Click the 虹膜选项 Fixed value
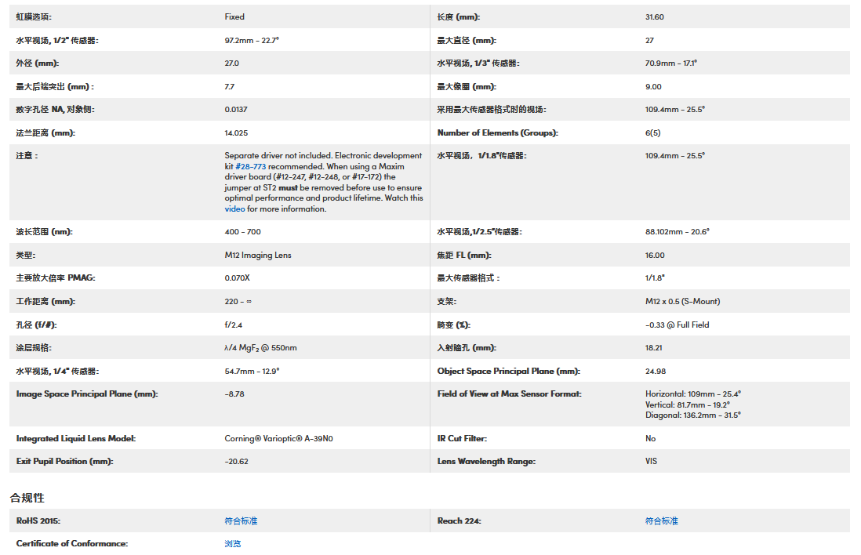 click(234, 16)
